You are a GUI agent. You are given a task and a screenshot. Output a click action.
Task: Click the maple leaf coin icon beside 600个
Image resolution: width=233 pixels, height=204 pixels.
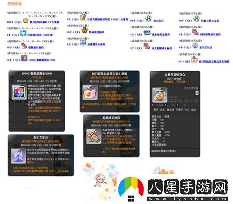click(26, 20)
